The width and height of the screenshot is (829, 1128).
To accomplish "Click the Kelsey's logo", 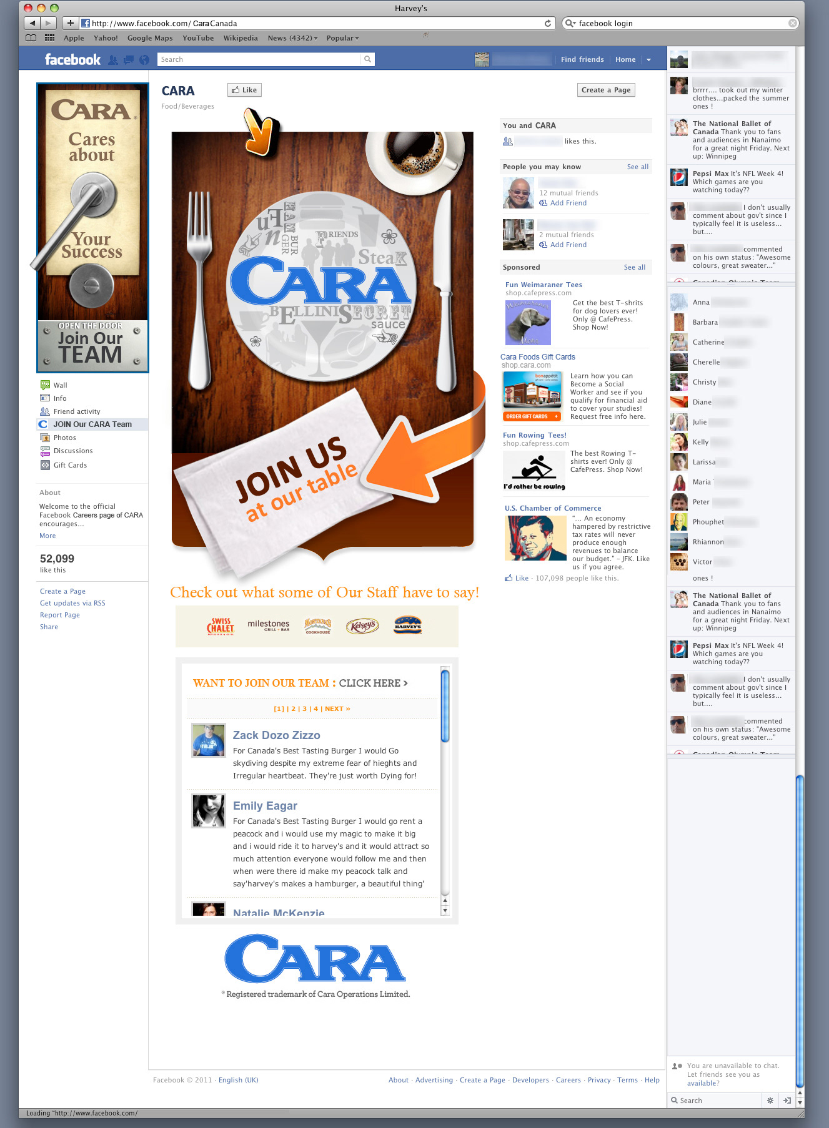I will (x=362, y=625).
